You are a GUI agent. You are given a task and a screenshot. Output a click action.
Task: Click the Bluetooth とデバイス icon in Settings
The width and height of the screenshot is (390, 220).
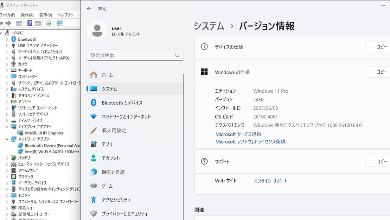tap(94, 102)
